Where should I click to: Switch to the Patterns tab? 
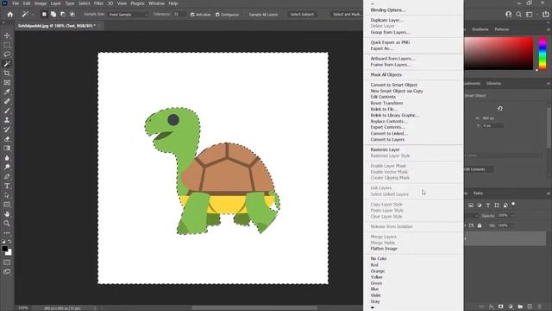502,29
